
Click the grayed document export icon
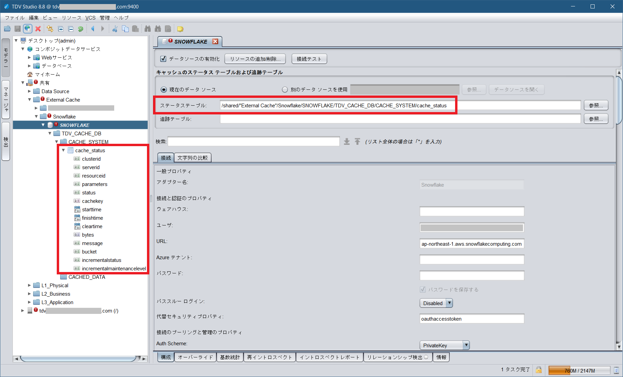coord(168,29)
